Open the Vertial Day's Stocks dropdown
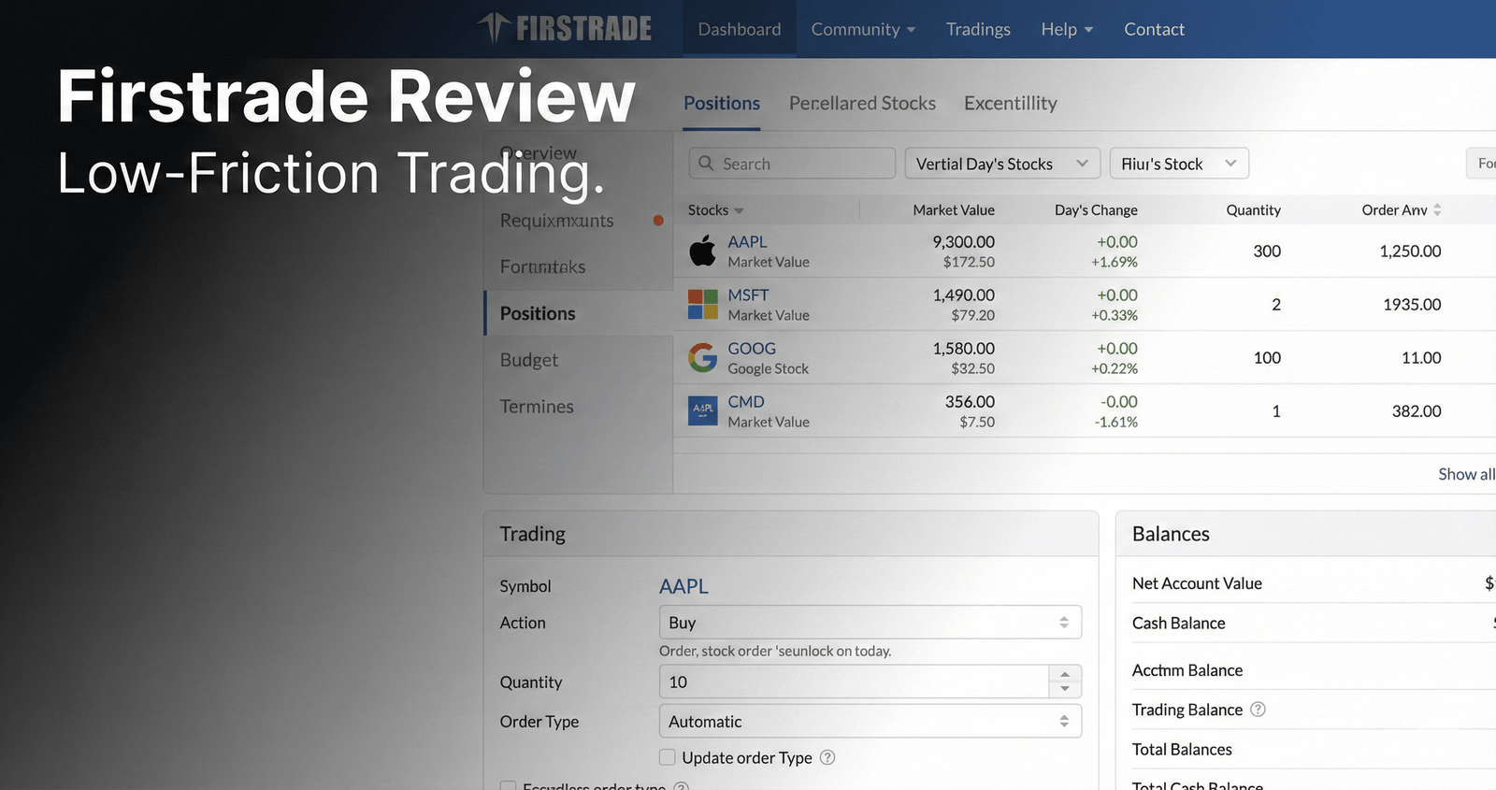Image resolution: width=1496 pixels, height=790 pixels. coord(1002,164)
